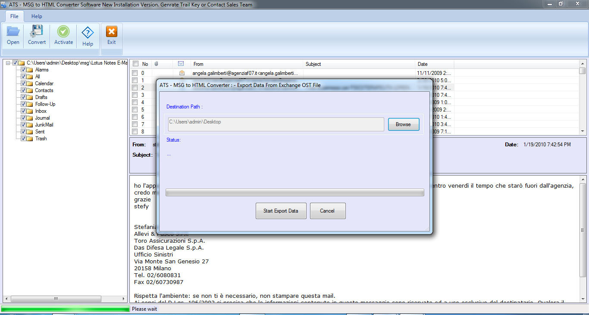Click the Exit icon in toolbar
Viewport: 589px width, 315px height.
pos(112,31)
